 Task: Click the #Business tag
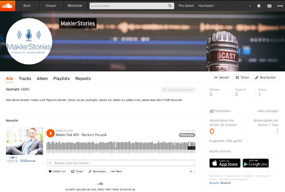click(x=187, y=135)
